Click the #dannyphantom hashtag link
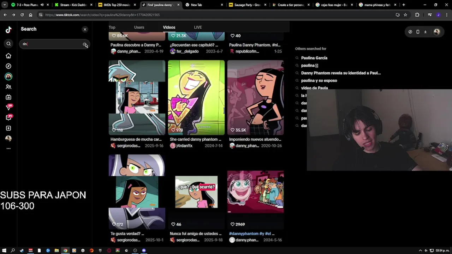452x254 pixels. [x=244, y=234]
